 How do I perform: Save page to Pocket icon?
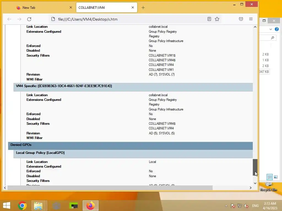pos(241,19)
